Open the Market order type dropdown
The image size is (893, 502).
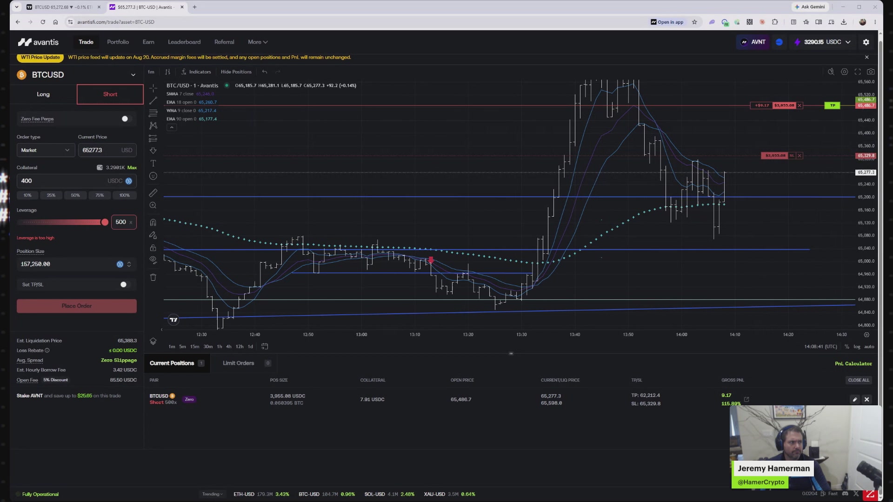click(x=46, y=150)
